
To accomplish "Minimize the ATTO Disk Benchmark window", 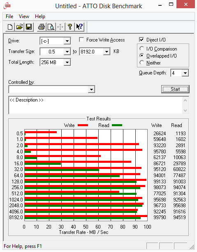I will 160,5.
